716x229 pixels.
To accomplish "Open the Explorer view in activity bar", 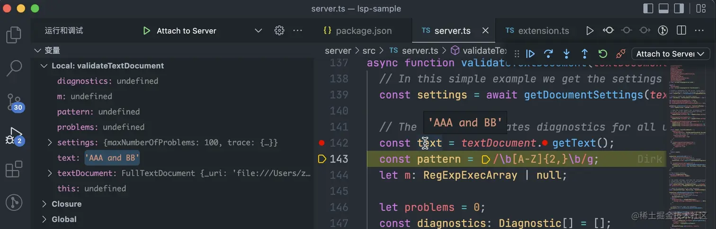I will (14, 35).
